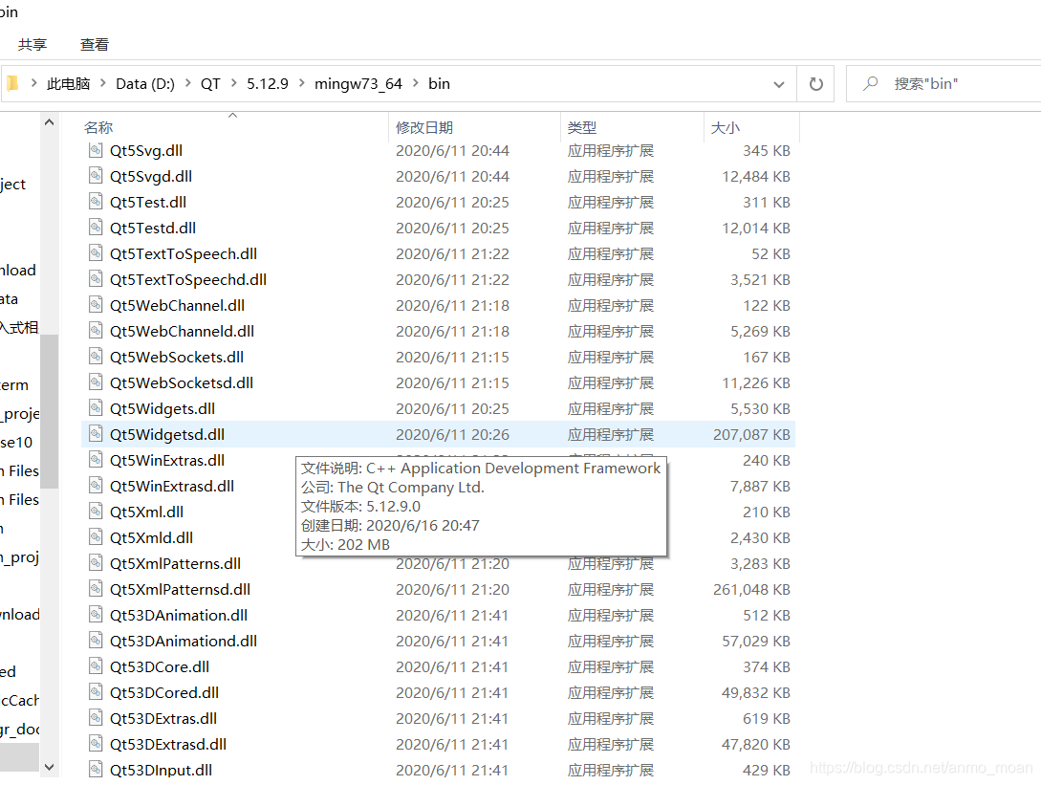
Task: Open the 查看 ribbon tab
Action: 95,45
